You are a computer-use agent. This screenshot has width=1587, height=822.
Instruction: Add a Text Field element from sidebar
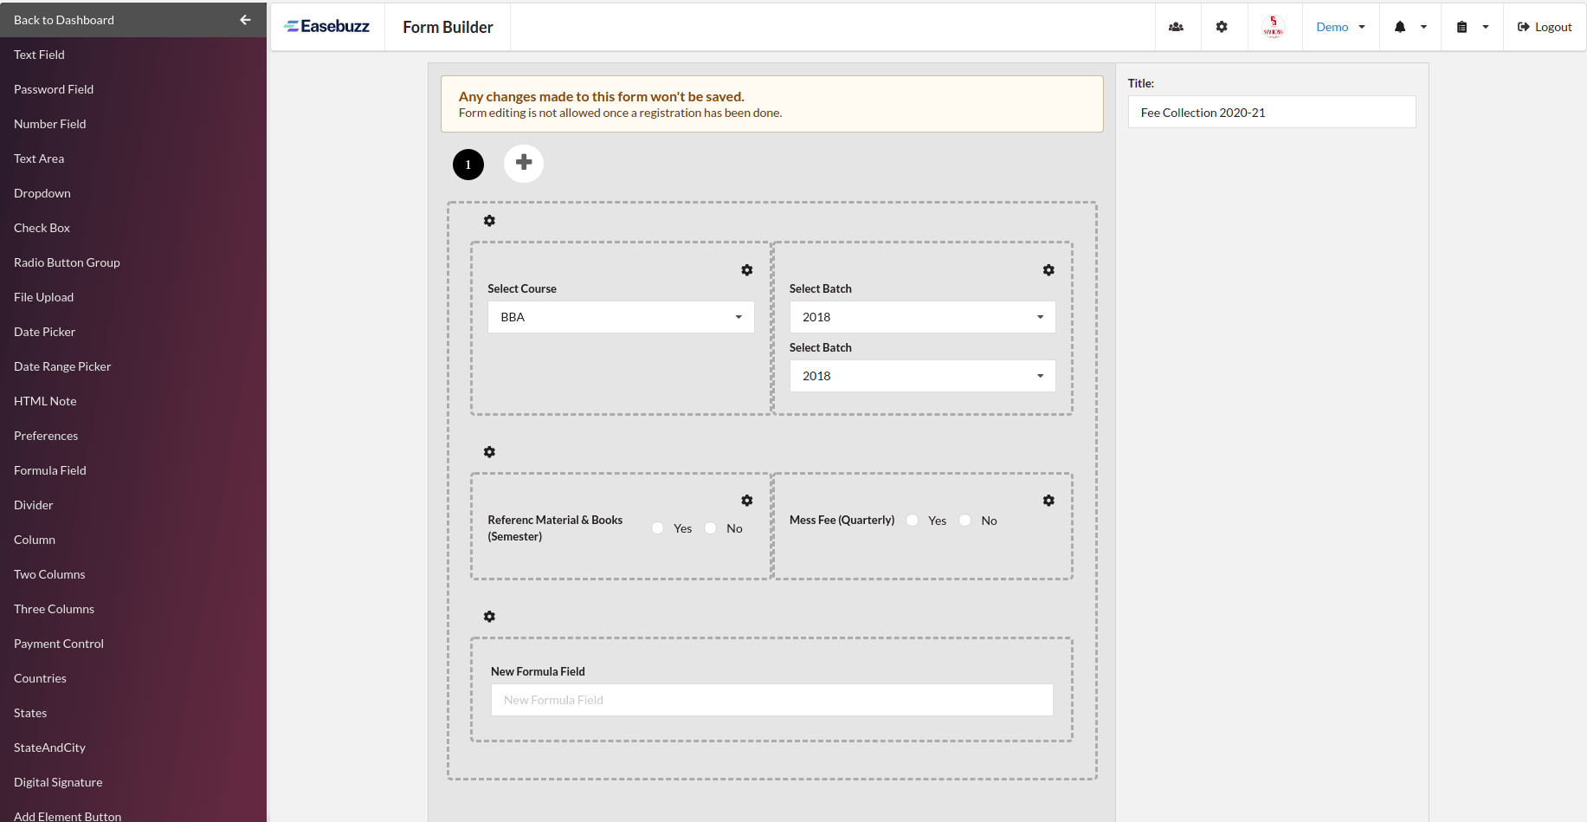tap(133, 55)
